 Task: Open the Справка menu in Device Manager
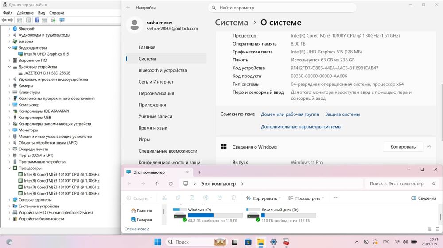click(x=57, y=13)
